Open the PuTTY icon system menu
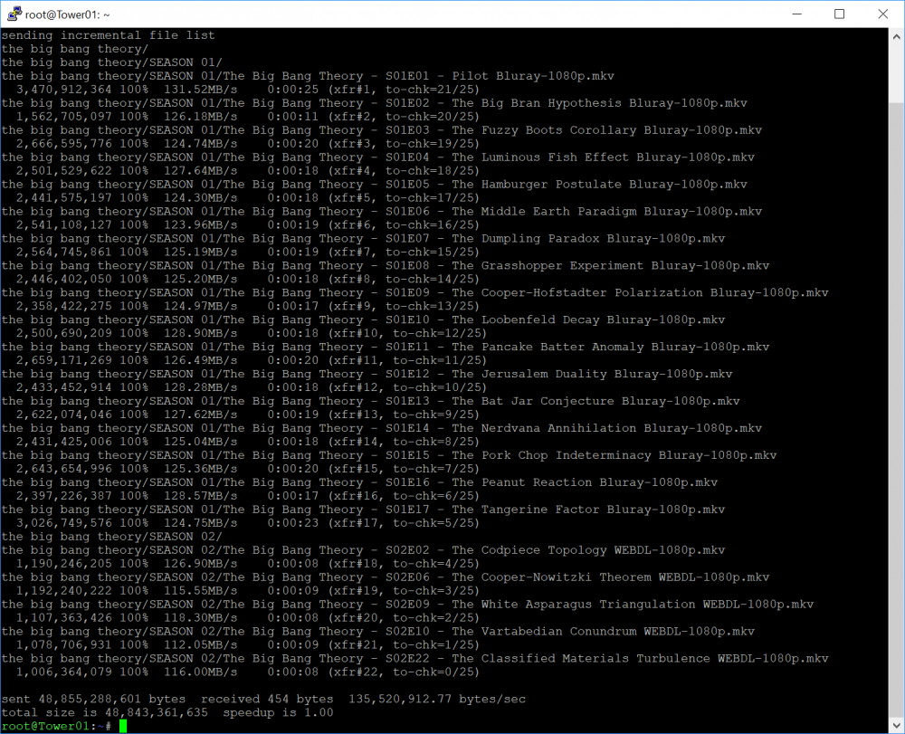The width and height of the screenshot is (905, 734). point(14,14)
